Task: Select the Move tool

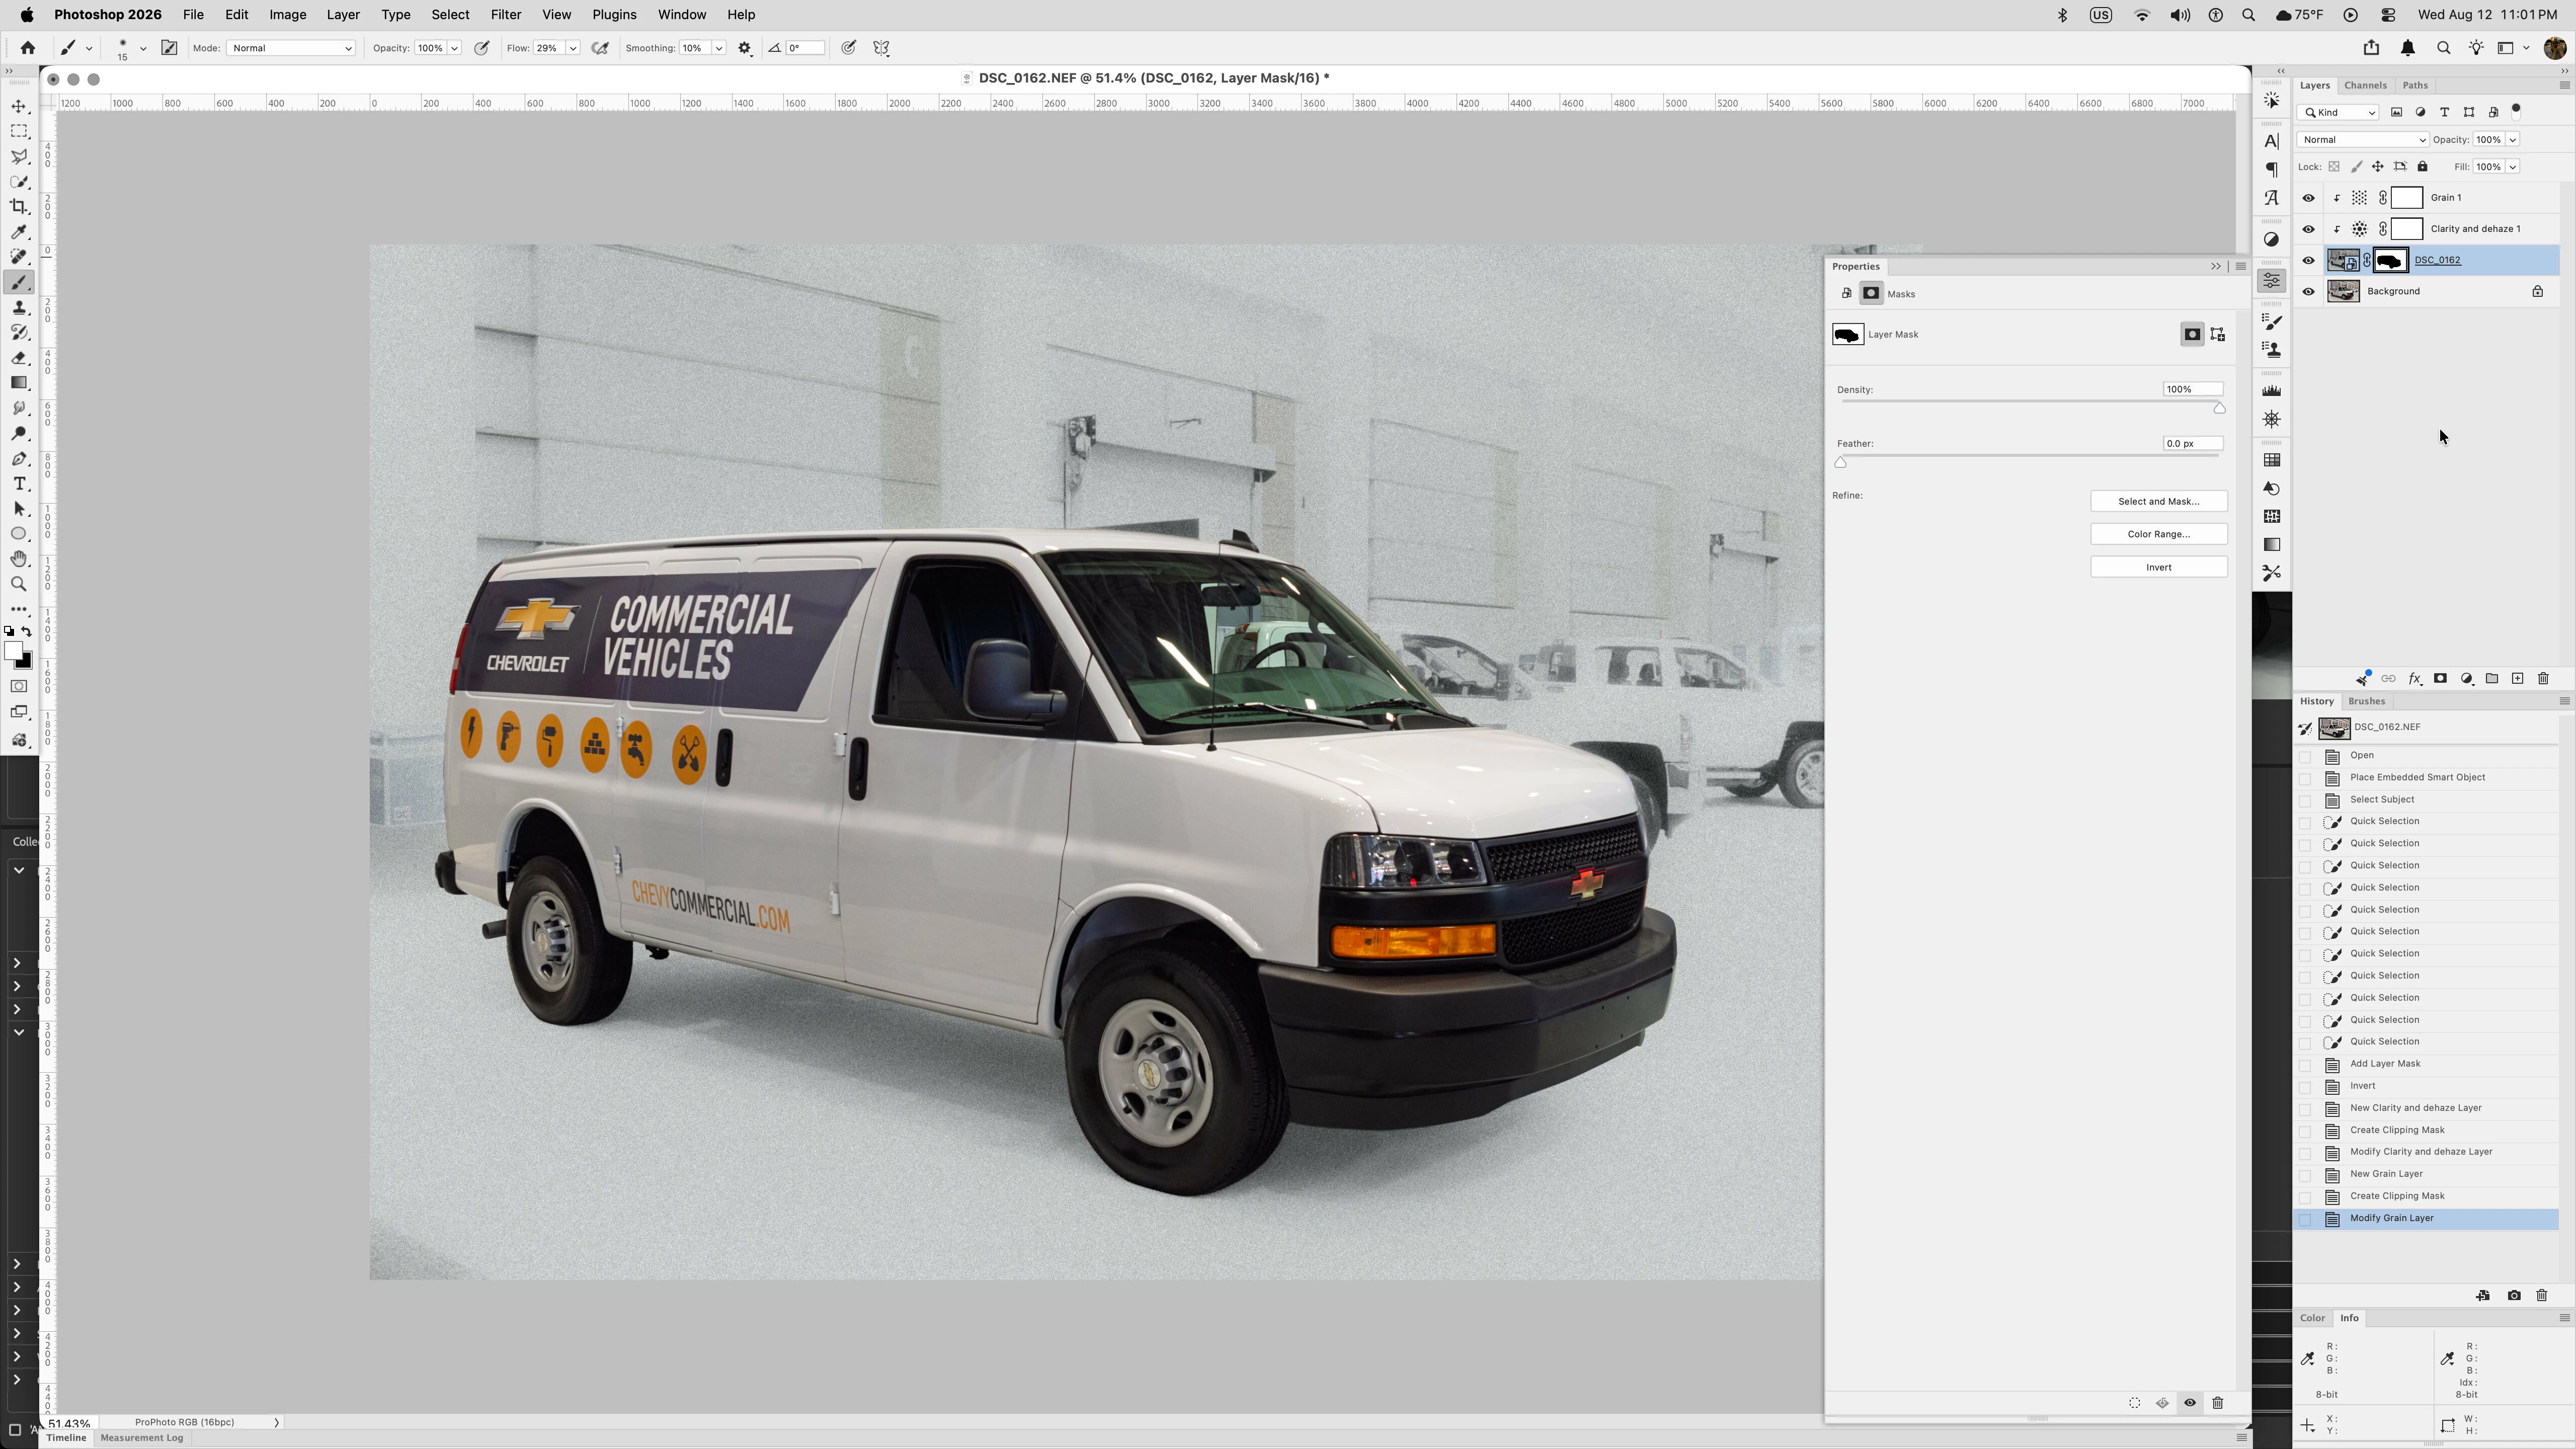Action: pyautogui.click(x=19, y=106)
